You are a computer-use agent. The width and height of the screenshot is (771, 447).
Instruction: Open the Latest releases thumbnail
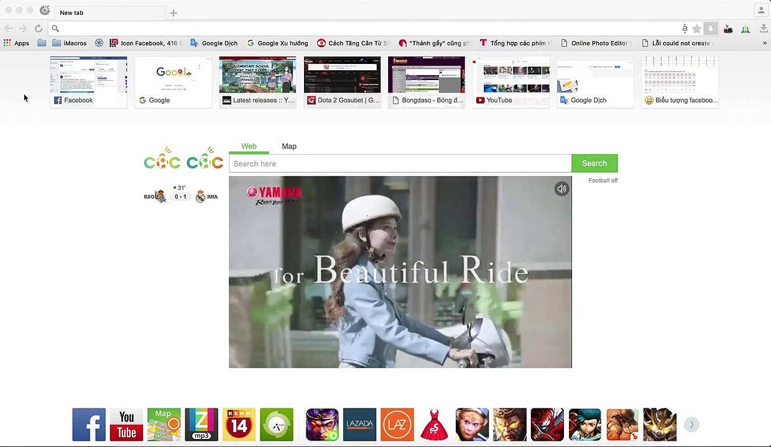pos(257,82)
